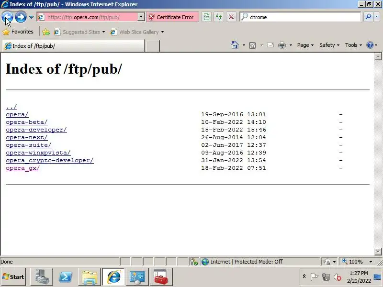Open the control panel taskbar icon
383x287 pixels.
click(137, 277)
